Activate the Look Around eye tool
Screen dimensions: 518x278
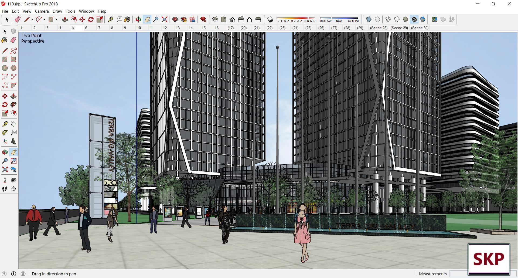tap(13, 180)
